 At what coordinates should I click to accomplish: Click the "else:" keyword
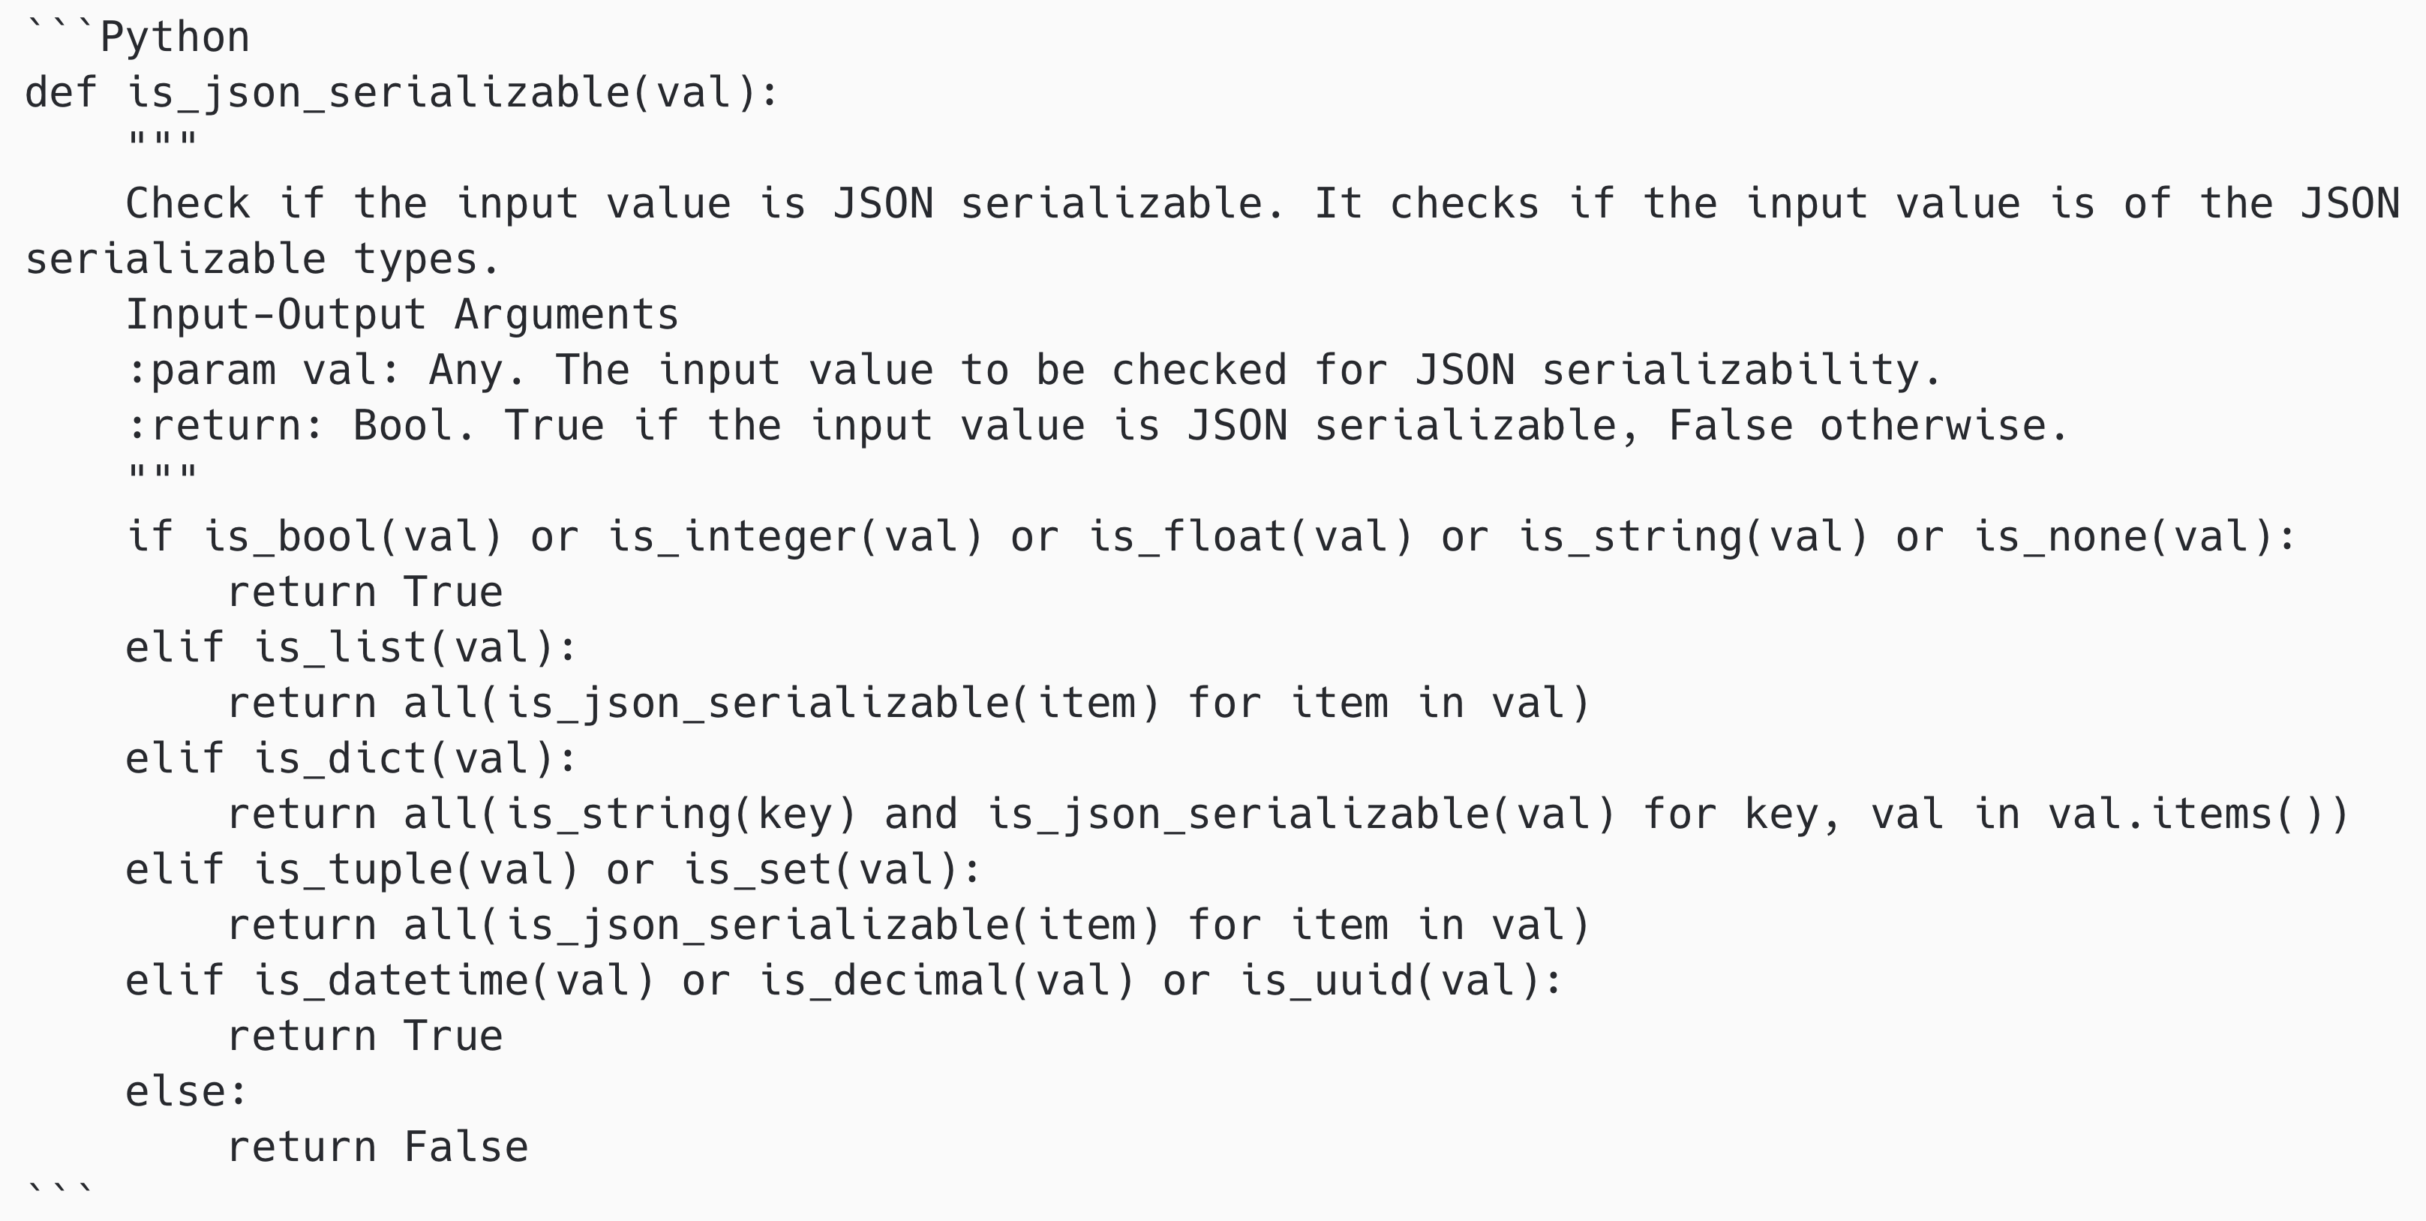[x=185, y=1092]
